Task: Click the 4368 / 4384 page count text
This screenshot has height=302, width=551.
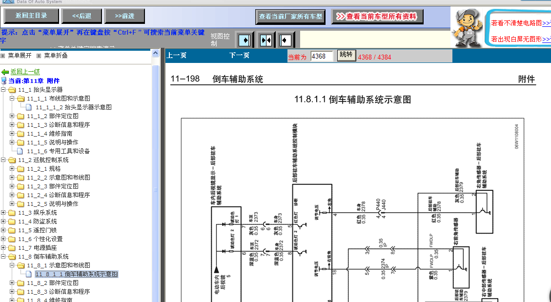Action: [374, 57]
